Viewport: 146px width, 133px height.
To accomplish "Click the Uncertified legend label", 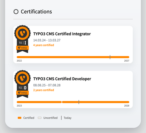I will click(x=51, y=118).
